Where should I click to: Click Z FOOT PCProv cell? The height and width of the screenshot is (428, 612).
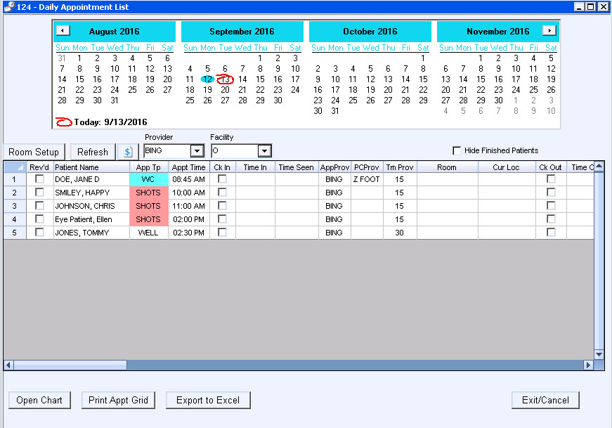coord(367,179)
